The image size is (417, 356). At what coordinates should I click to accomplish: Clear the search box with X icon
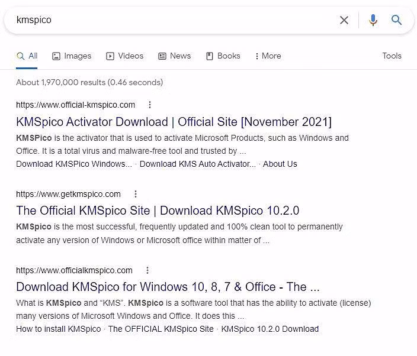[x=344, y=20]
